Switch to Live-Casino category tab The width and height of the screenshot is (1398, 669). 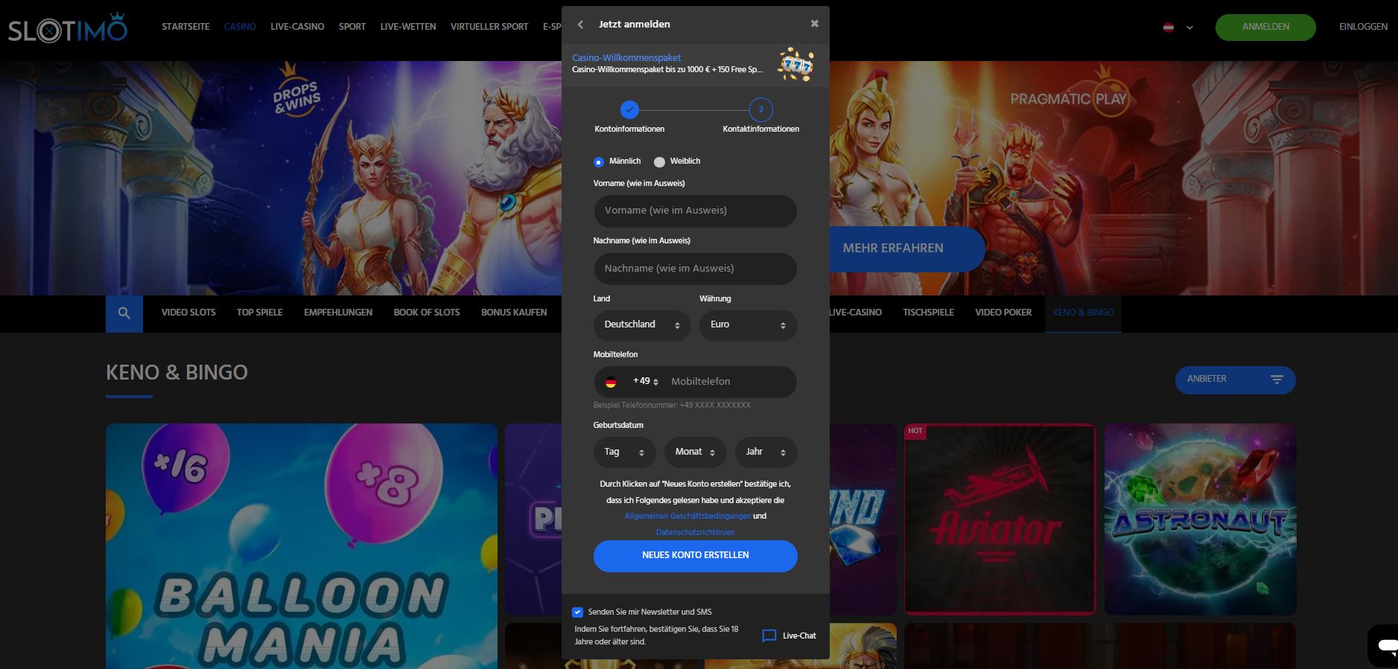click(x=856, y=313)
